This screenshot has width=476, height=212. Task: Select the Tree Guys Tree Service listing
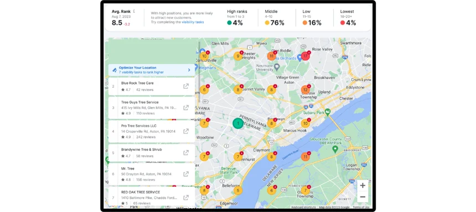[152, 108]
